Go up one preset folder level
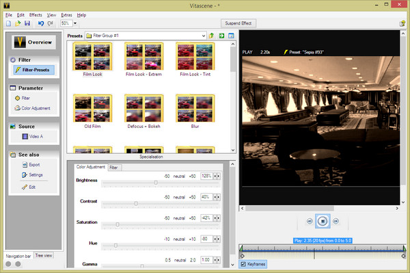This screenshot has height=273, width=410. coord(211,36)
